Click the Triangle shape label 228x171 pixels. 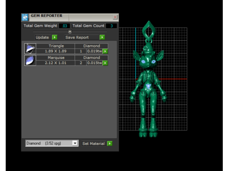(x=56, y=46)
